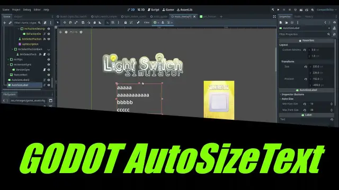Load an existing resource in Inspector

pos(286,22)
